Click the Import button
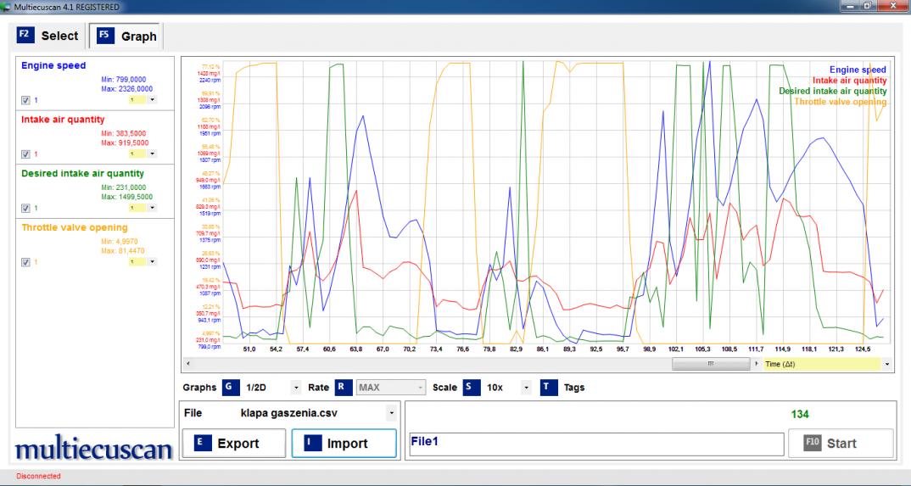The width and height of the screenshot is (911, 486). [344, 443]
